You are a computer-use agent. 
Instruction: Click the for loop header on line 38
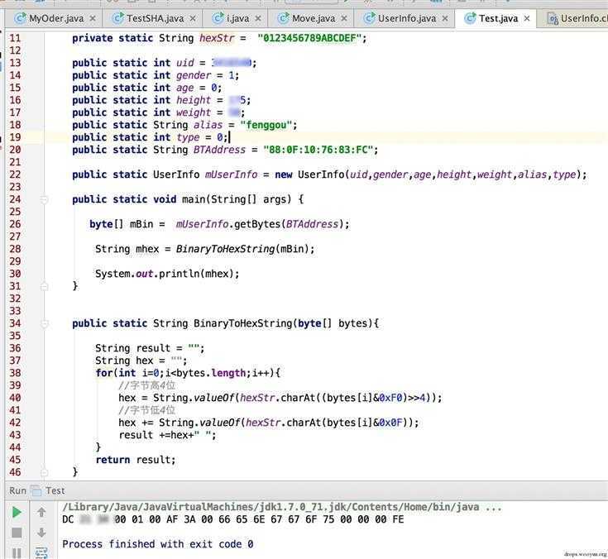click(188, 373)
